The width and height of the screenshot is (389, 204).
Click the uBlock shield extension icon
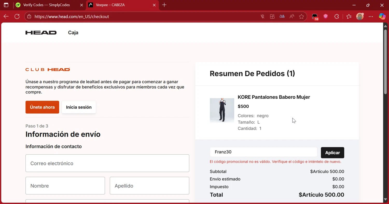(x=326, y=17)
